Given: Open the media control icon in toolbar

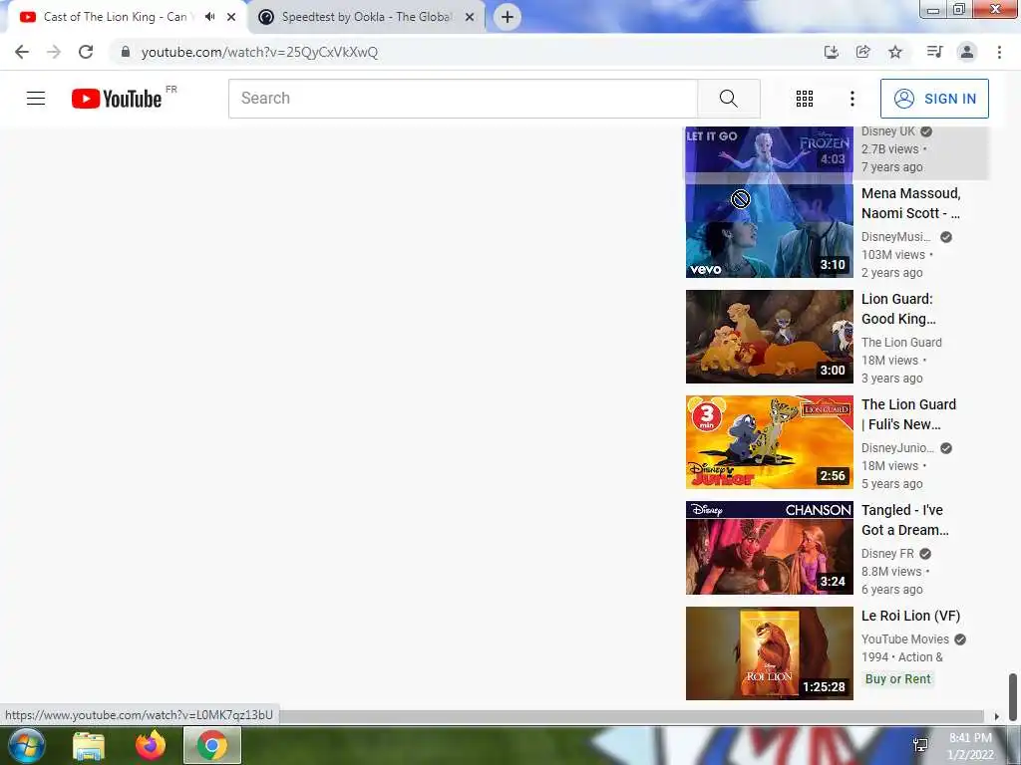Looking at the screenshot, I should click(x=934, y=52).
